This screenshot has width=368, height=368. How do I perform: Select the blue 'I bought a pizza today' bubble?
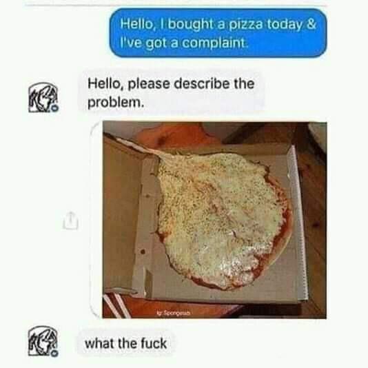(218, 33)
